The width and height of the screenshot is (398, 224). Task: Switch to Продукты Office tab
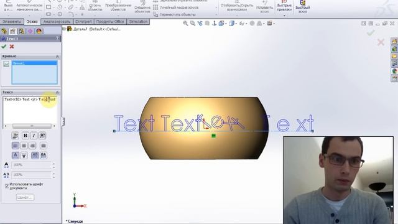pos(110,22)
